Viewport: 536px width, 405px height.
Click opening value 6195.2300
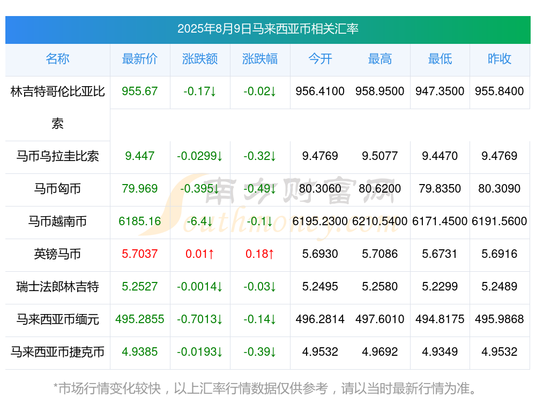tap(320, 221)
